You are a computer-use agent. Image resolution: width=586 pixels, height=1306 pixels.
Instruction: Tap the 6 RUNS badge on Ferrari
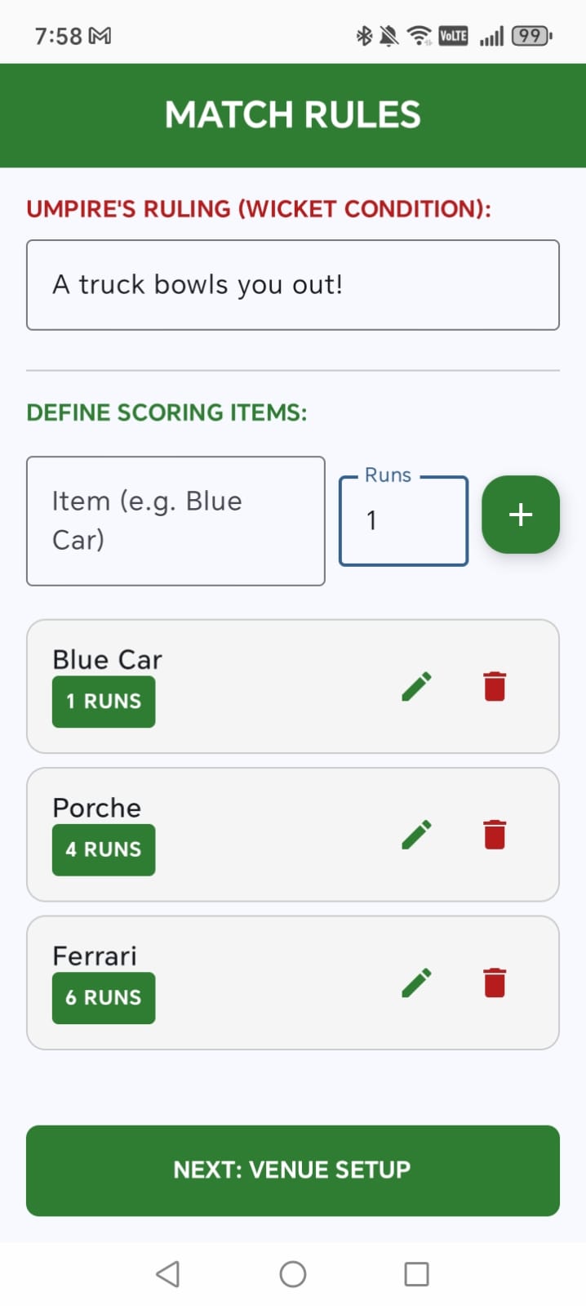click(x=104, y=998)
